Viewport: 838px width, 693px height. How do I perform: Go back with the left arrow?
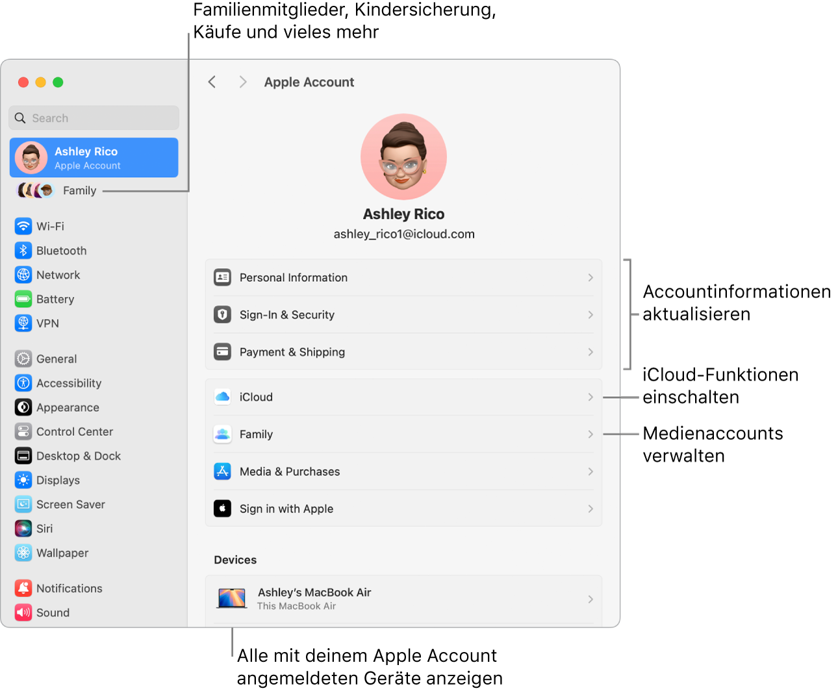[x=212, y=82]
